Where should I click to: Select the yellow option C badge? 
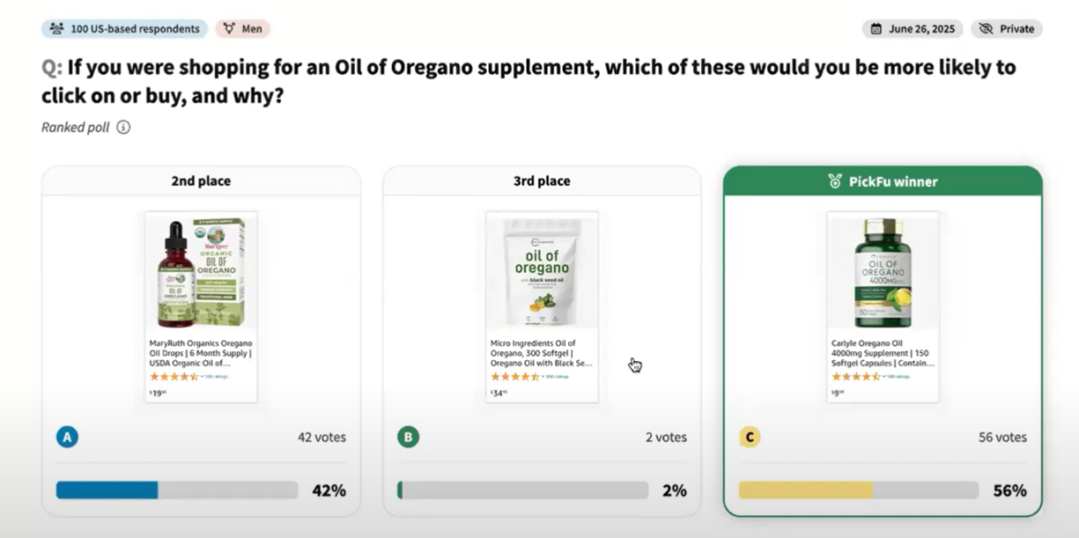[x=749, y=437]
